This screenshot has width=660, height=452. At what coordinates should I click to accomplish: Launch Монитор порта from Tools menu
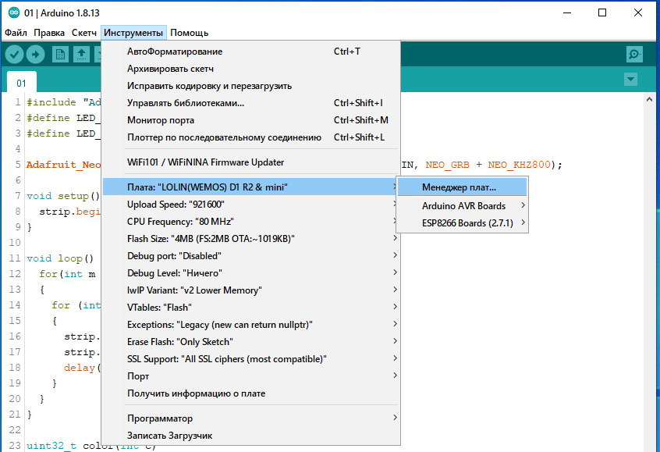click(161, 120)
